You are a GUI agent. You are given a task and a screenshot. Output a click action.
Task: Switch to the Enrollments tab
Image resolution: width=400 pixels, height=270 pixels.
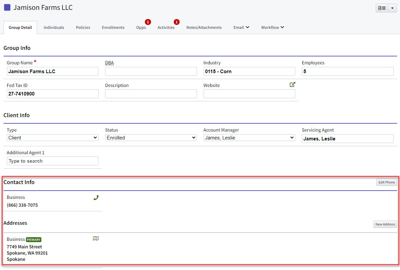[113, 28]
